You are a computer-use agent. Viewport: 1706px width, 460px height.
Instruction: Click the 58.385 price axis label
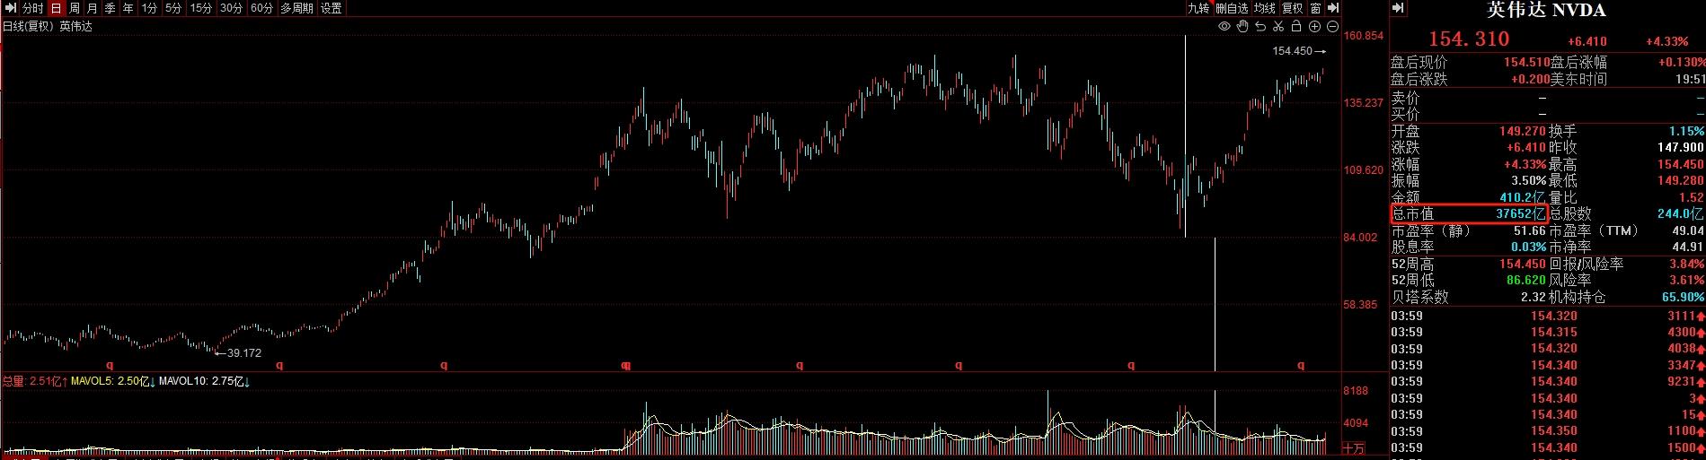1361,305
